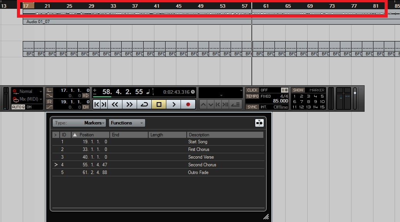Image resolution: width=400 pixels, height=222 pixels.
Task: Click bar 41 on the timeline ruler
Action: [157, 6]
